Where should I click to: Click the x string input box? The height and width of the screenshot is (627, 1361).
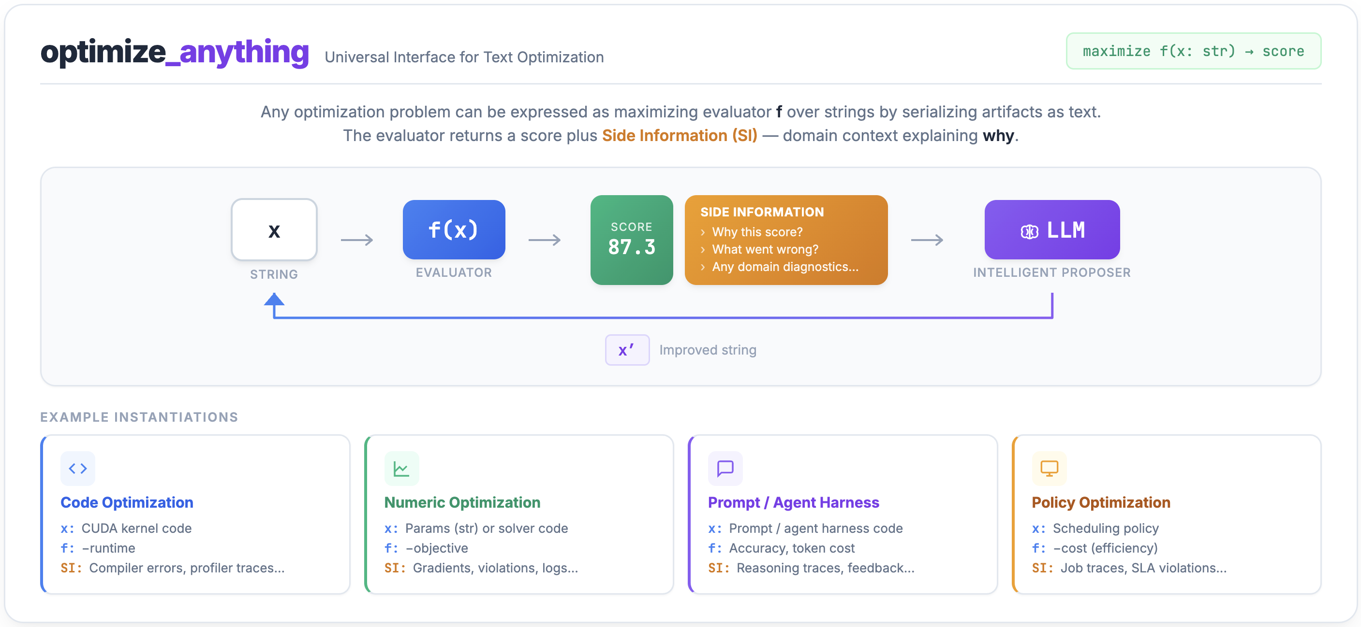pos(274,229)
